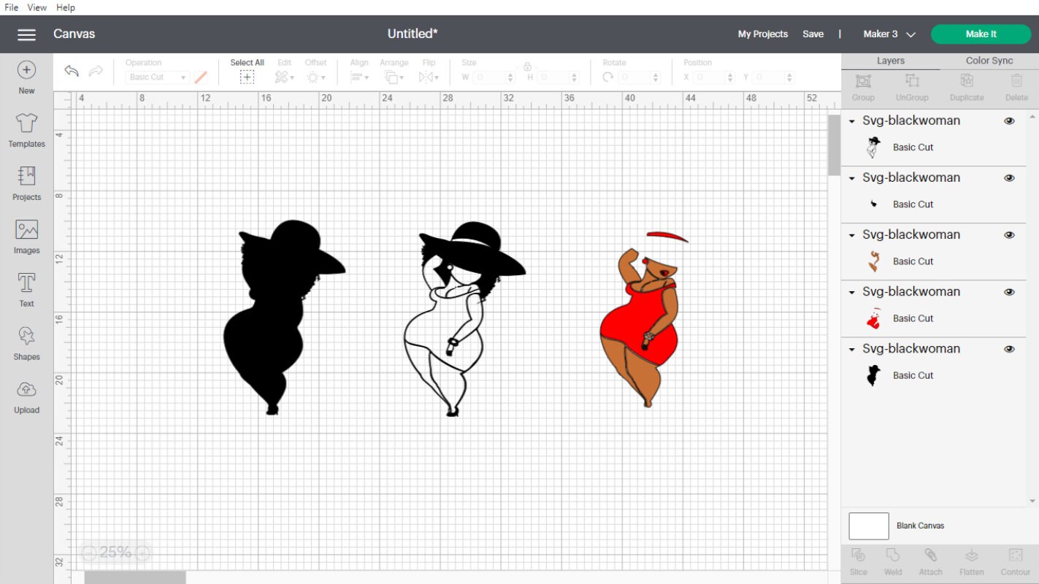Select the Text tool
This screenshot has height=584, width=1039.
(x=26, y=288)
